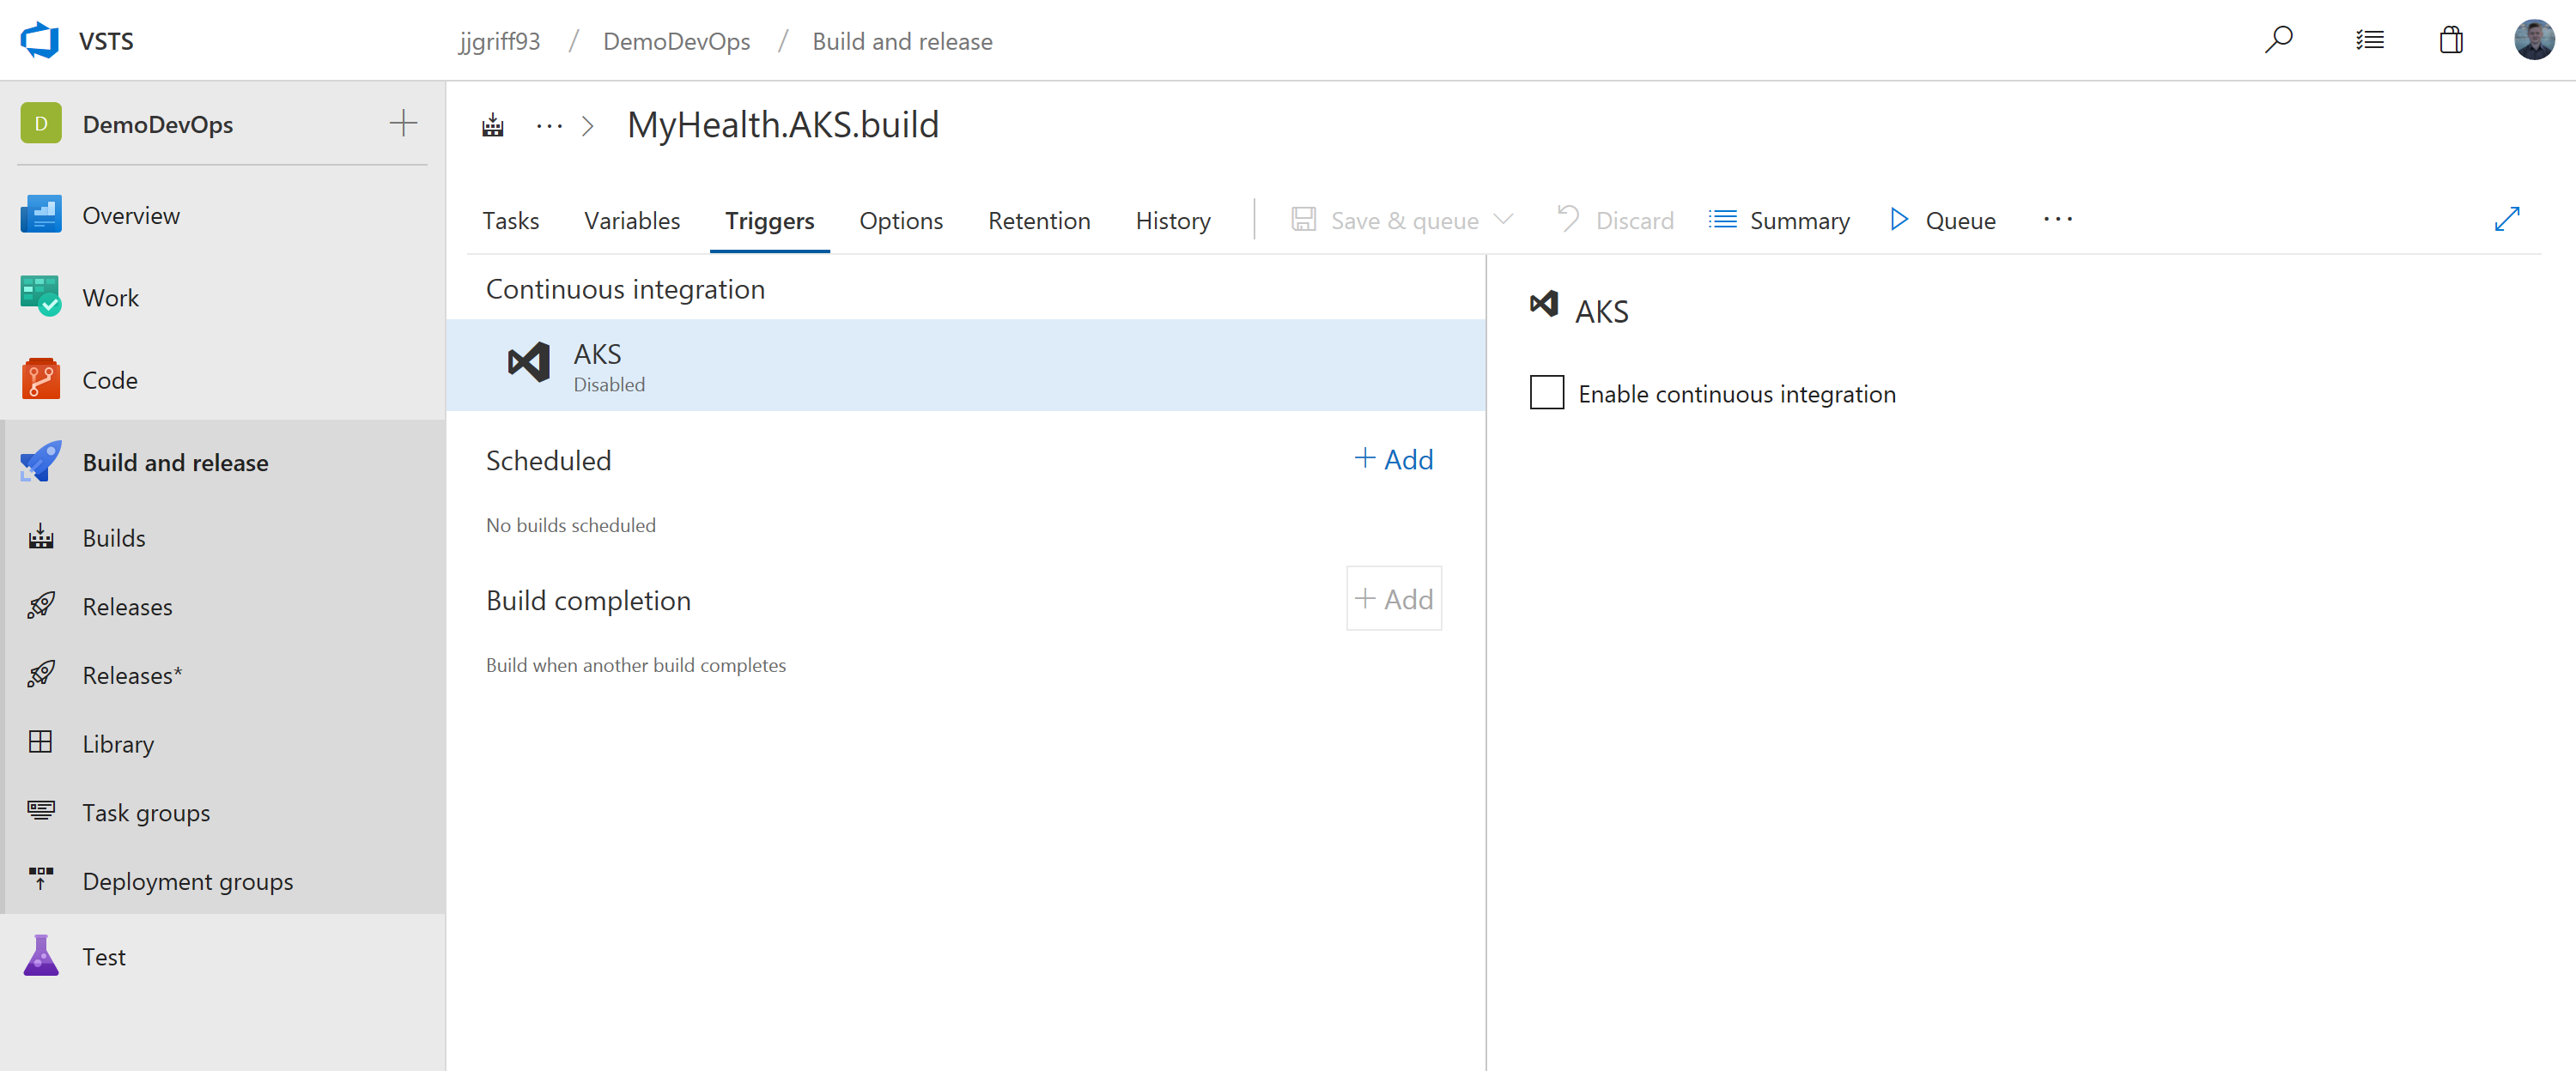Image resolution: width=2576 pixels, height=1071 pixels.
Task: Click the search magnifier icon
Action: click(2278, 40)
